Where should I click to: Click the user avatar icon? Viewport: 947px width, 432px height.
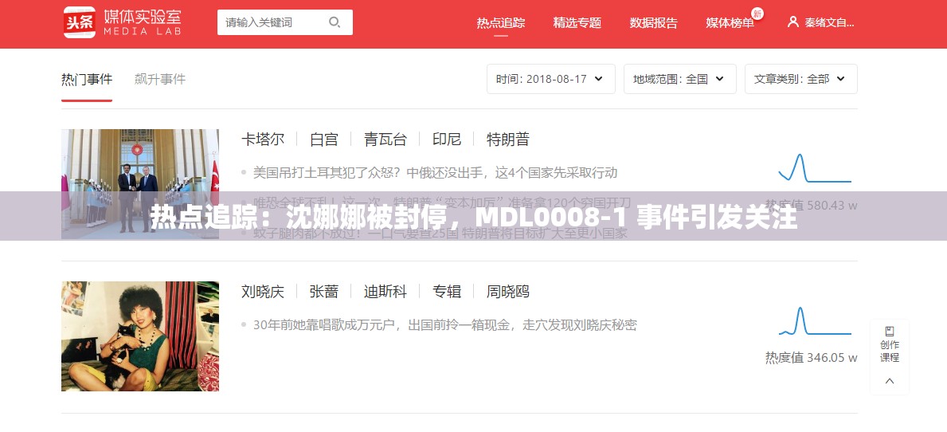click(793, 22)
